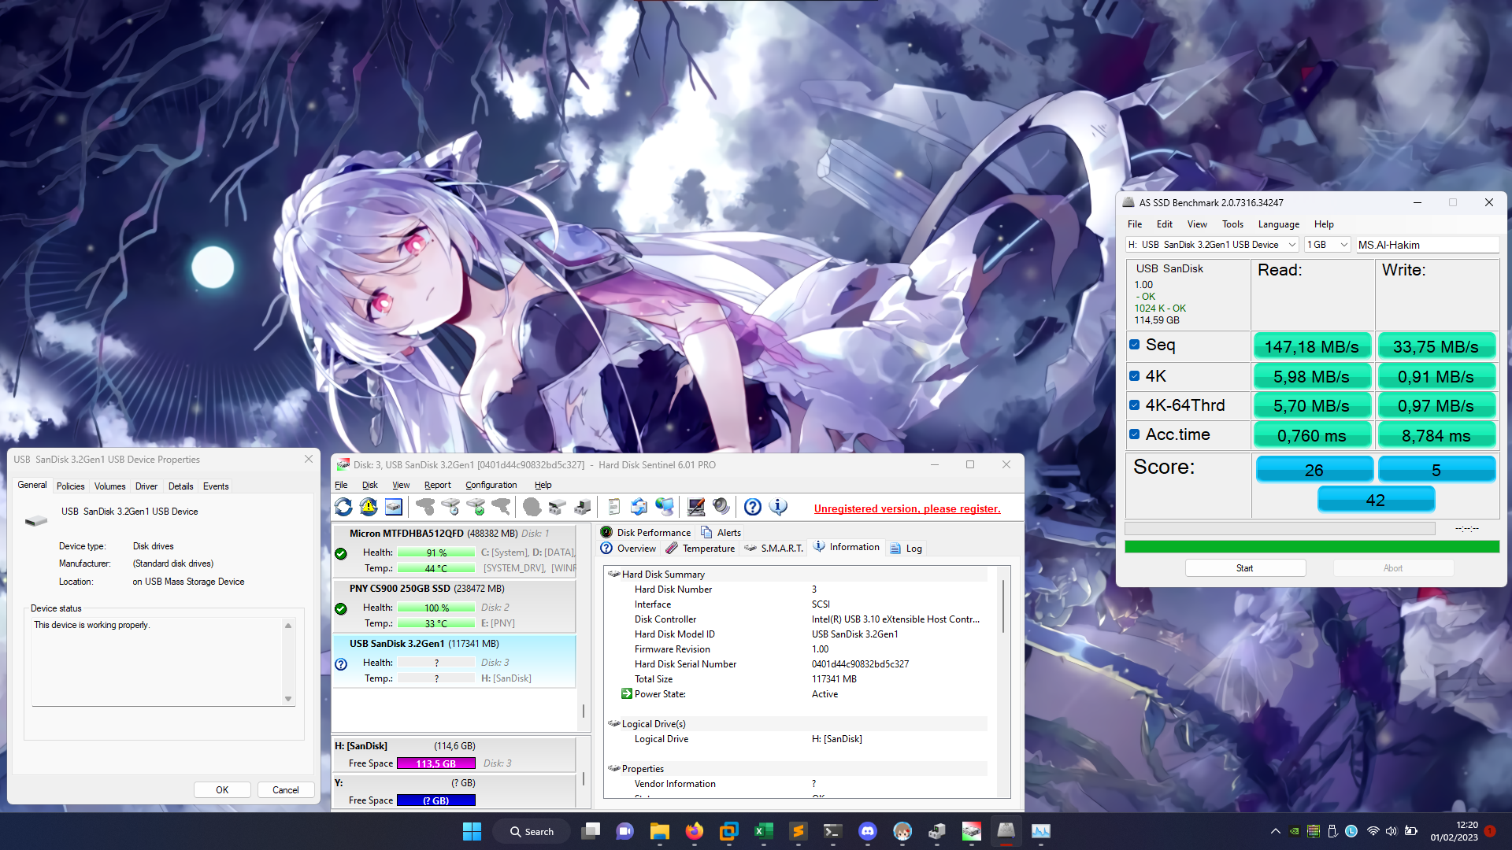1512x850 pixels.
Task: Open the Report menu in Hard Disk Sentinel
Action: click(437, 485)
